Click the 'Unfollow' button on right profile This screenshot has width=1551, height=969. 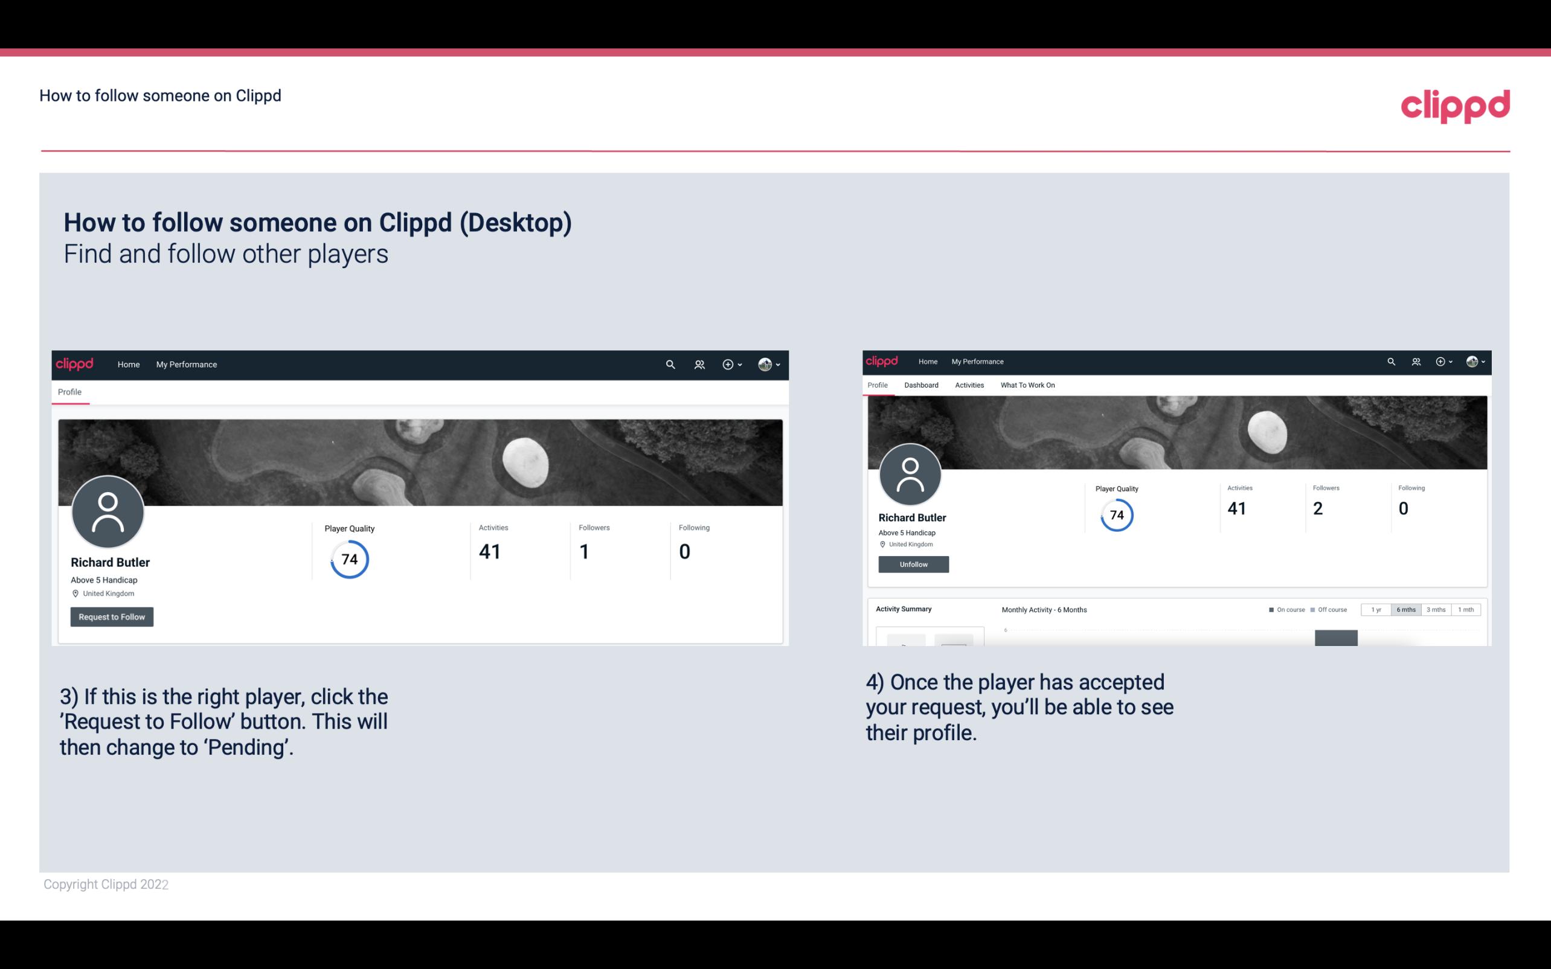point(913,564)
